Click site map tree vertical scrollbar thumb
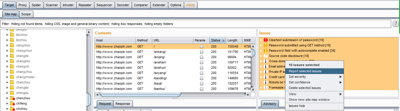 click(89, 100)
